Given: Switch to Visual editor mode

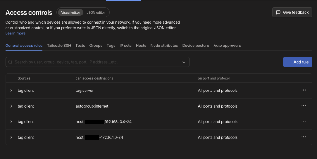Looking at the screenshot, I should (x=70, y=12).
